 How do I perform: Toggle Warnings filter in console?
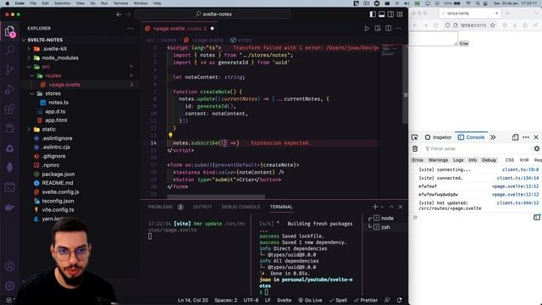click(x=438, y=160)
